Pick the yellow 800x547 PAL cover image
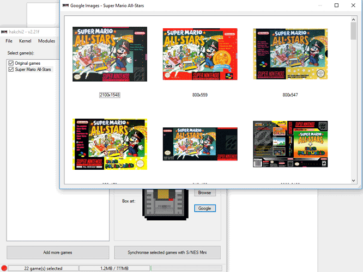The width and height of the screenshot is (363, 272). [291, 54]
